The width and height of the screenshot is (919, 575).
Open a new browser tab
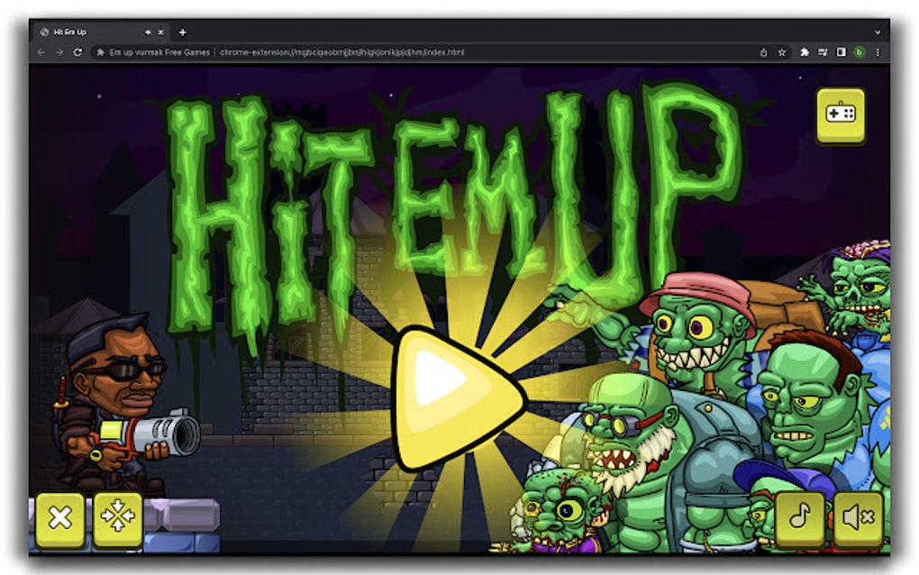coord(183,32)
